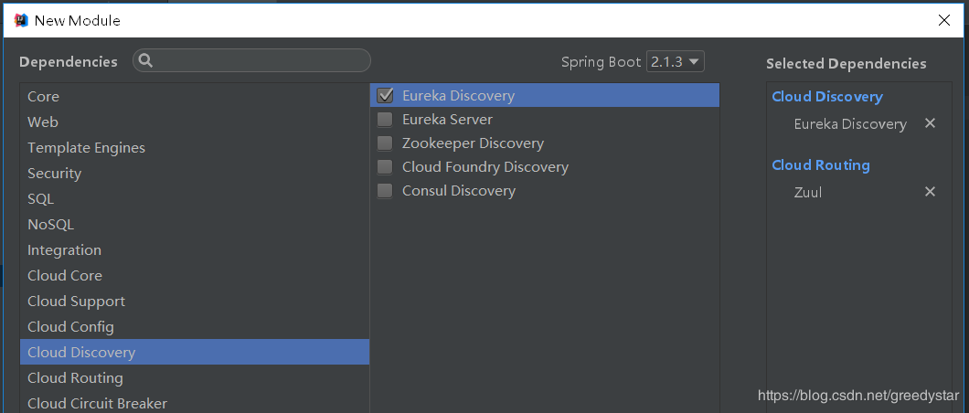This screenshot has height=413, width=969.
Task: Enable the Consul Discovery checkbox
Action: tap(385, 191)
